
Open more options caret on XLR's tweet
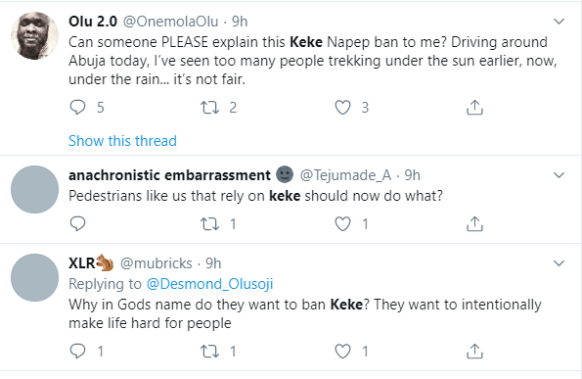559,263
